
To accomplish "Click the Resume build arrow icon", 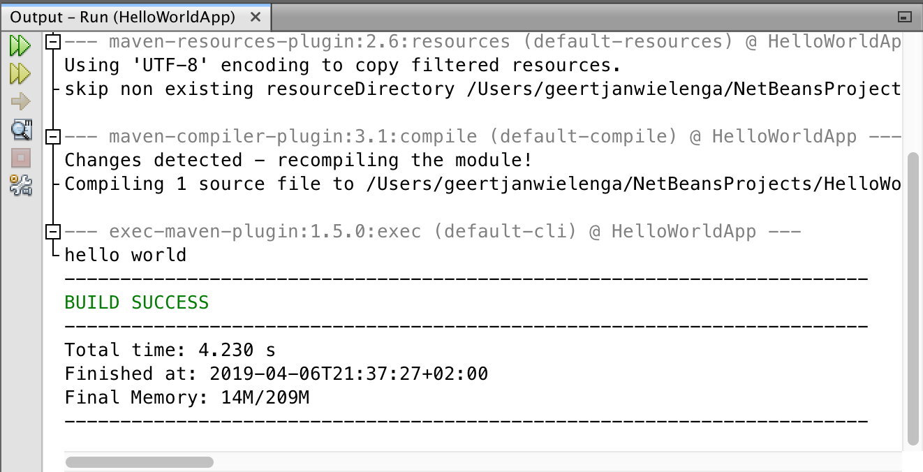I will coord(20,102).
